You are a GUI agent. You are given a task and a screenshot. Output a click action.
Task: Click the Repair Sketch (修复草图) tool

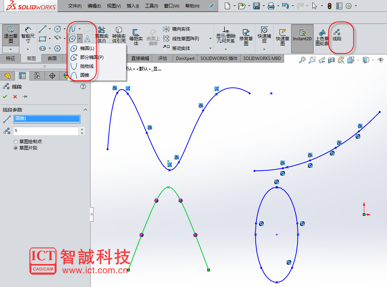pyautogui.click(x=246, y=37)
